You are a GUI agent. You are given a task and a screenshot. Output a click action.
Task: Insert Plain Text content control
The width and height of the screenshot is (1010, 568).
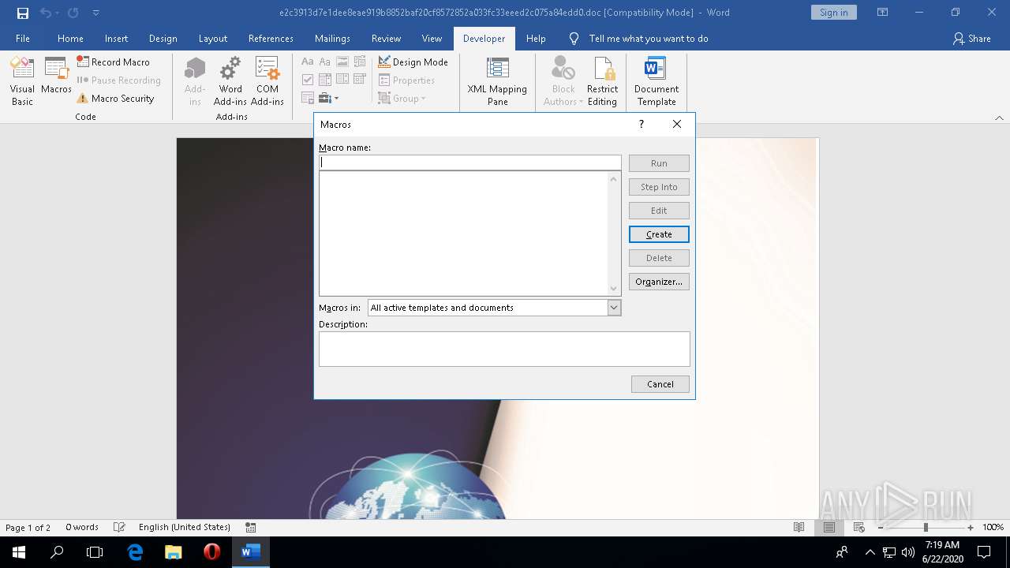[325, 62]
